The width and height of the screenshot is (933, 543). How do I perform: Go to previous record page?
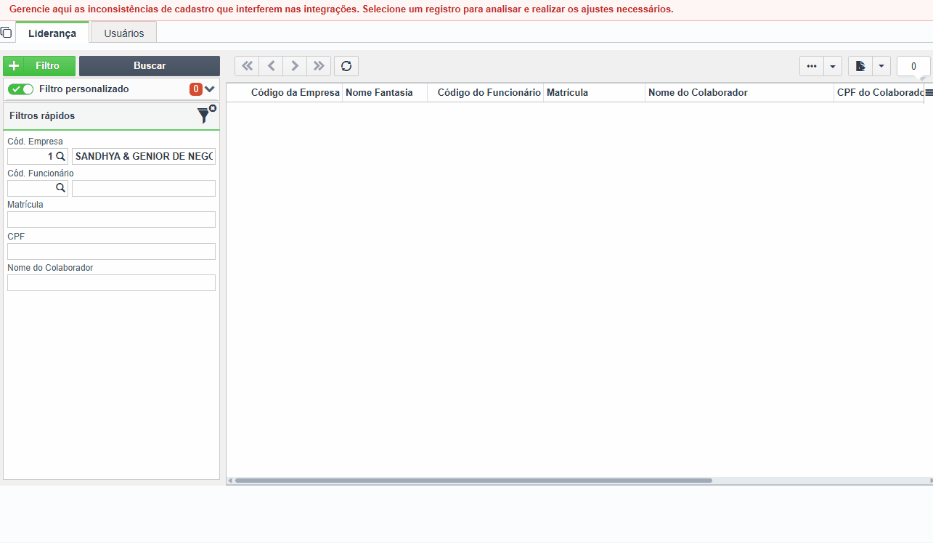coord(271,66)
